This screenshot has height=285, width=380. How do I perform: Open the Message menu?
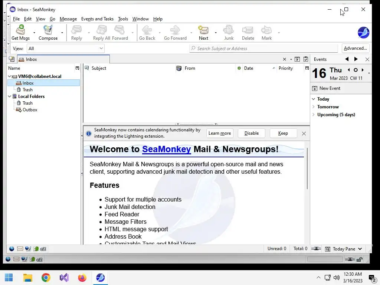point(68,19)
